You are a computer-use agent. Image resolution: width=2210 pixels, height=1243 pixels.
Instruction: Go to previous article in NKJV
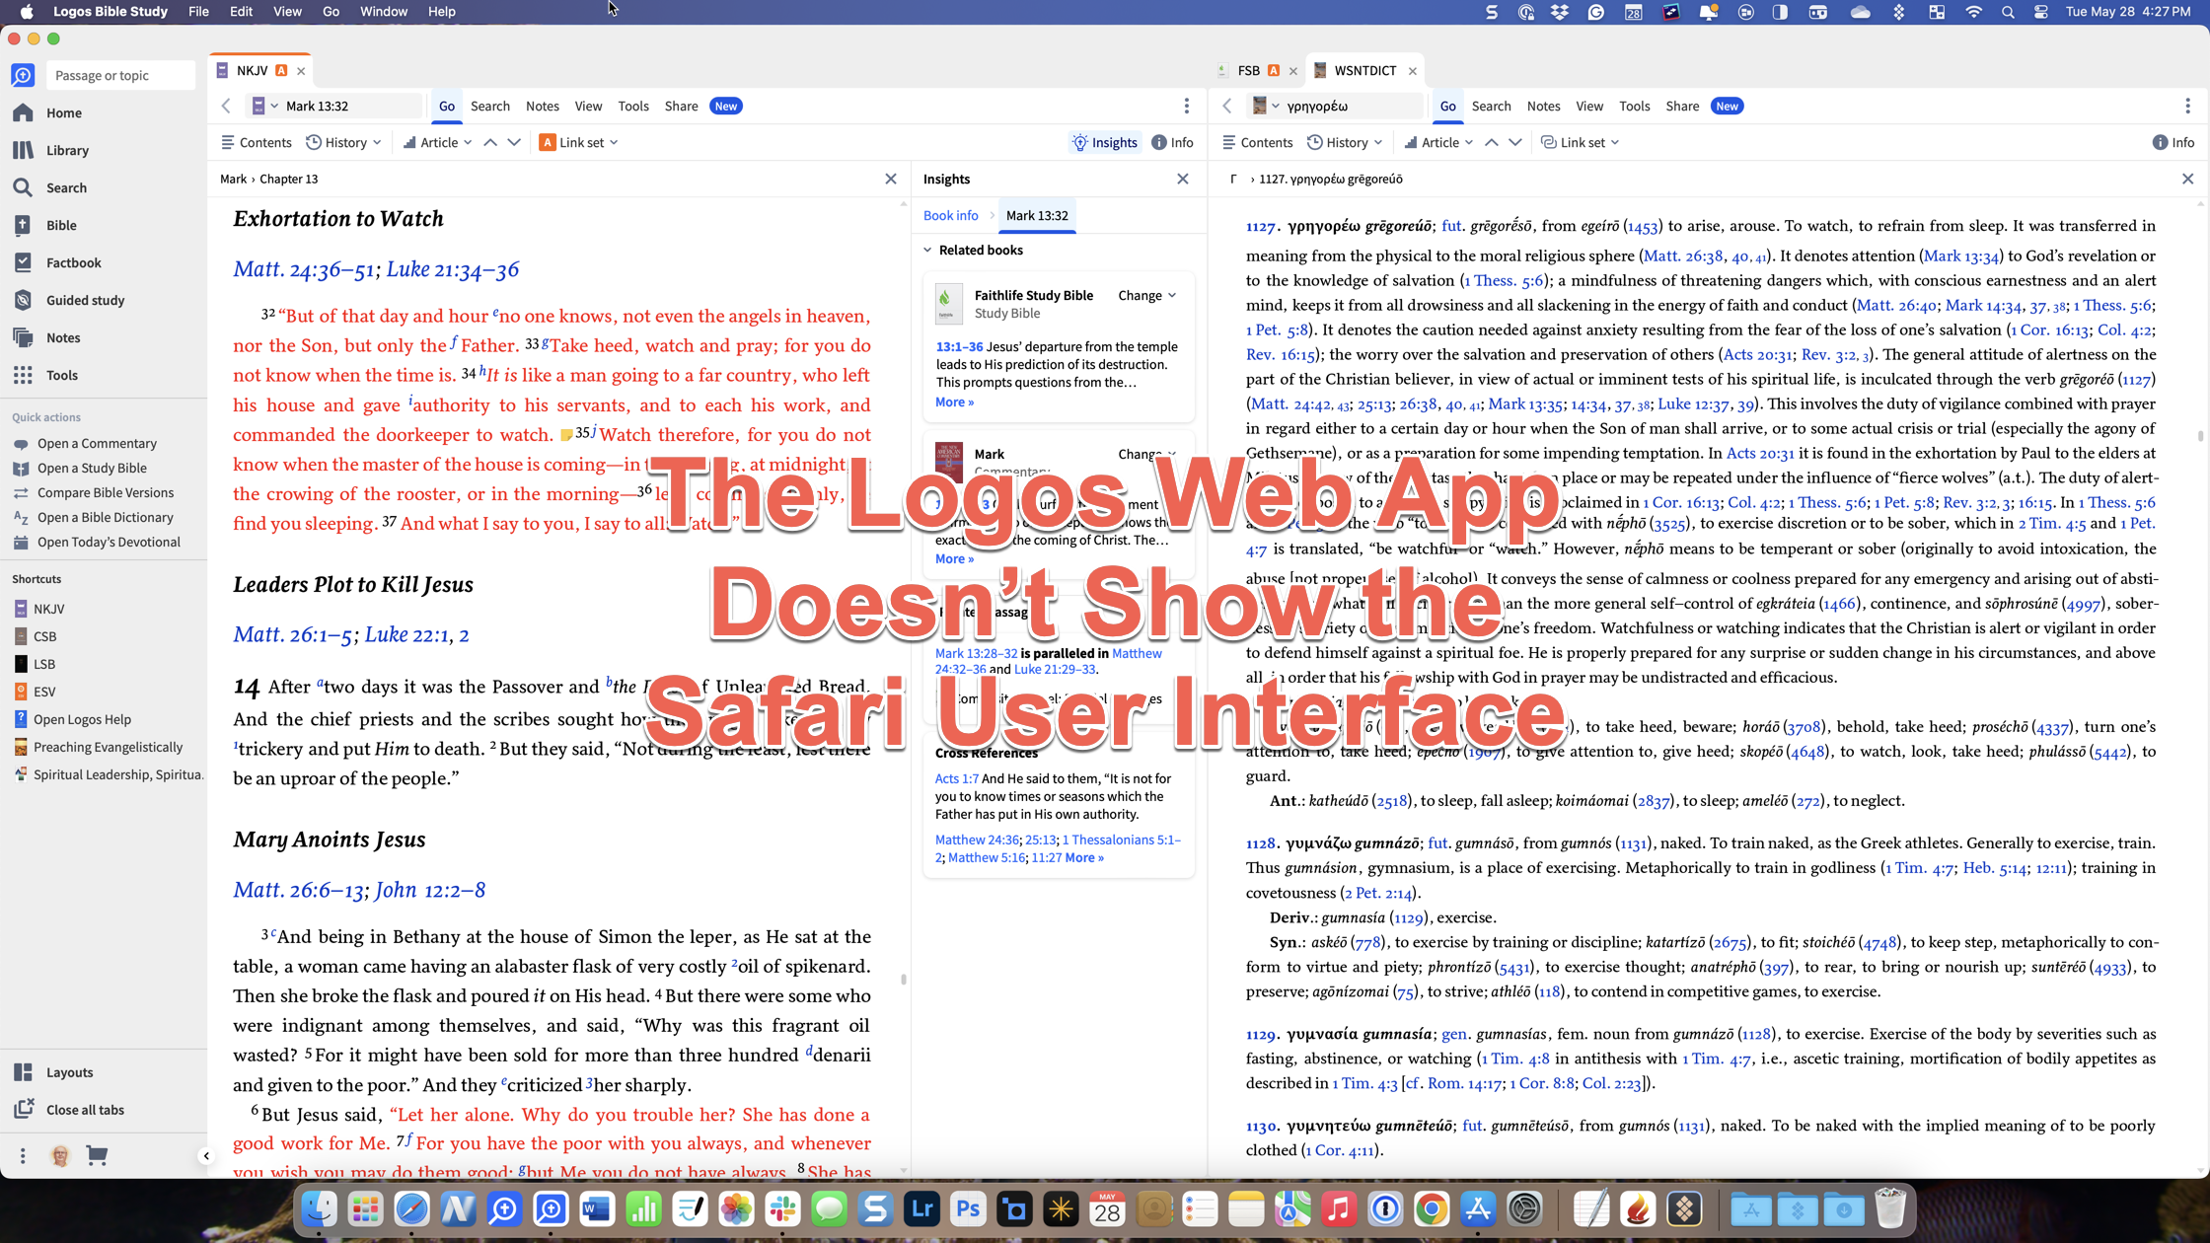click(x=490, y=142)
